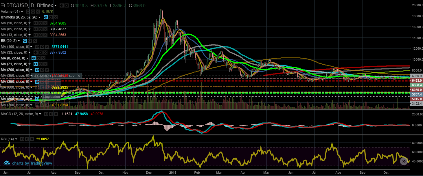Open the MA (800, close, 0) dropdown arrow
Image resolution: width=423 pixels, height=176 pixels.
point(31,99)
